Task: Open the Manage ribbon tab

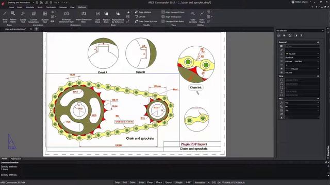Action: [63, 7]
